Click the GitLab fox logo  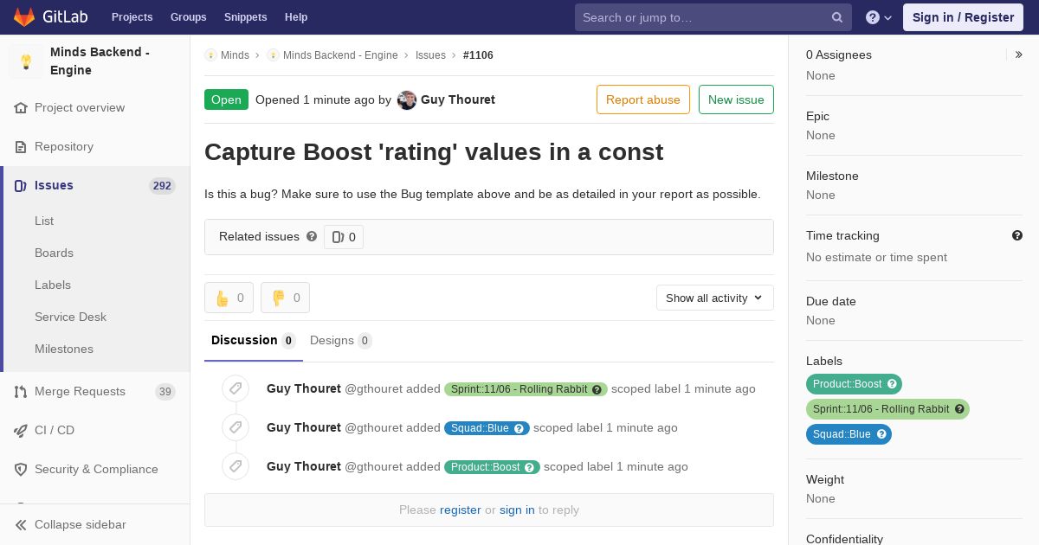click(x=24, y=16)
